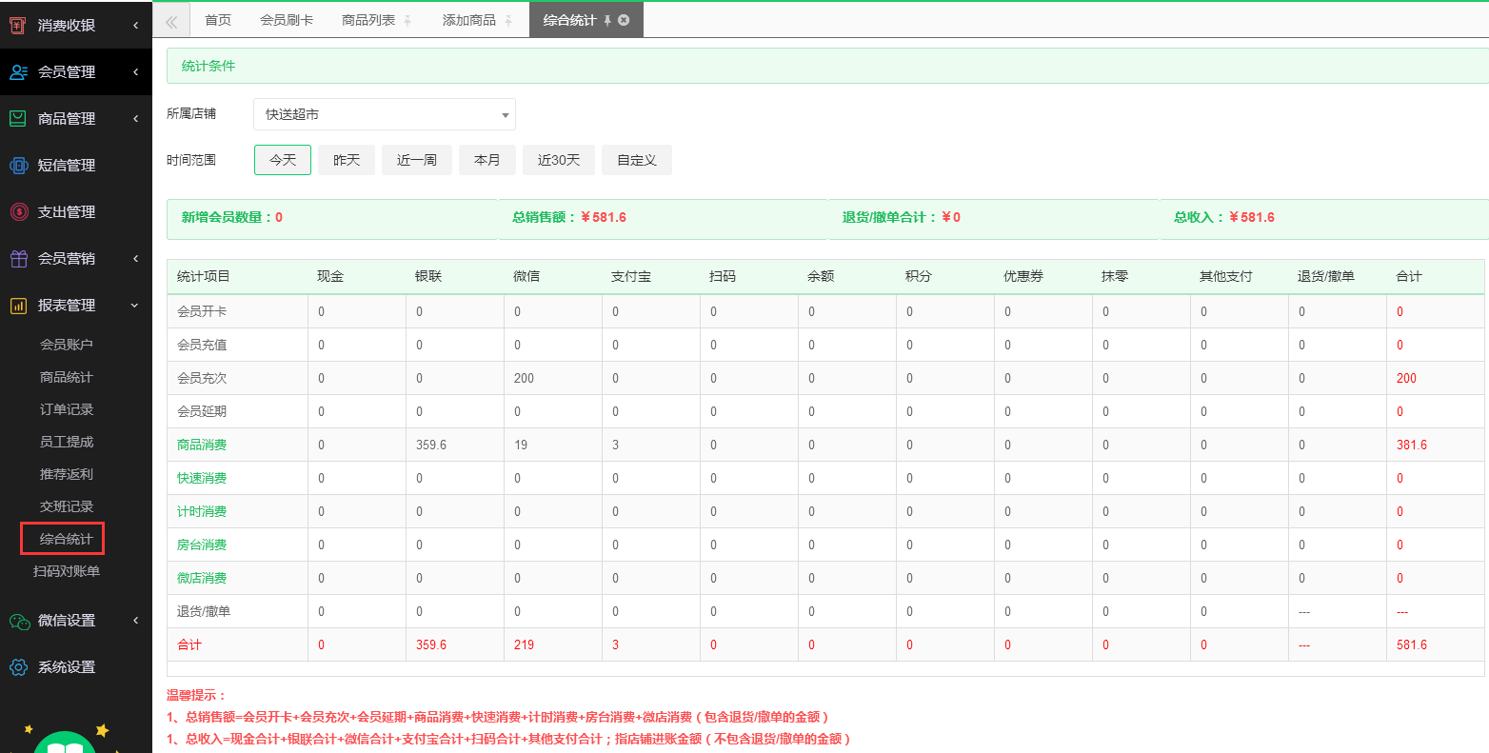Open the 计时消费 link in table
This screenshot has height=753, width=1489.
[x=202, y=511]
